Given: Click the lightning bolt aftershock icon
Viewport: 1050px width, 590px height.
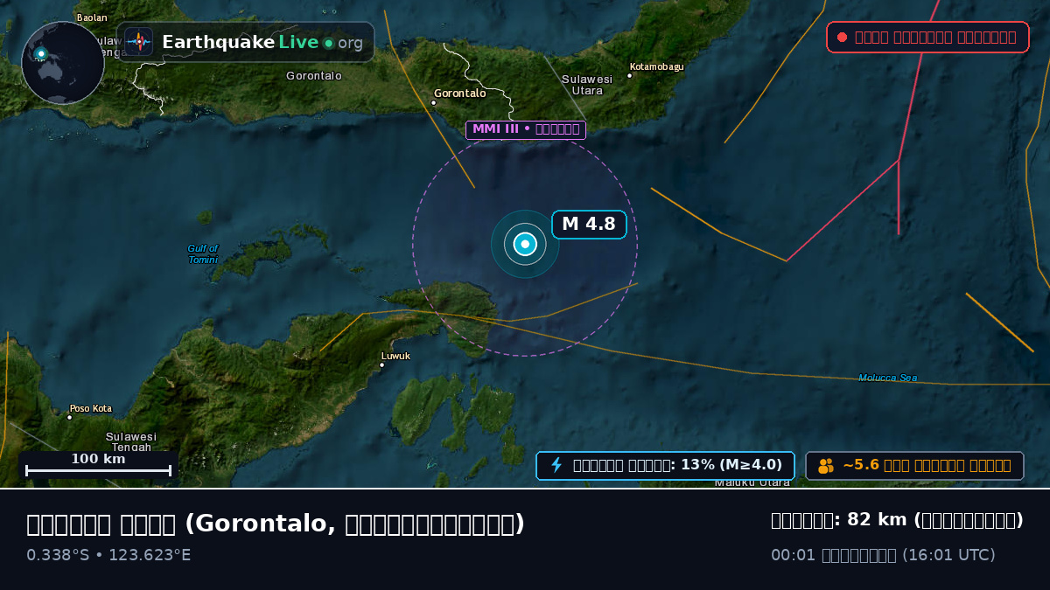Looking at the screenshot, I should [x=556, y=465].
